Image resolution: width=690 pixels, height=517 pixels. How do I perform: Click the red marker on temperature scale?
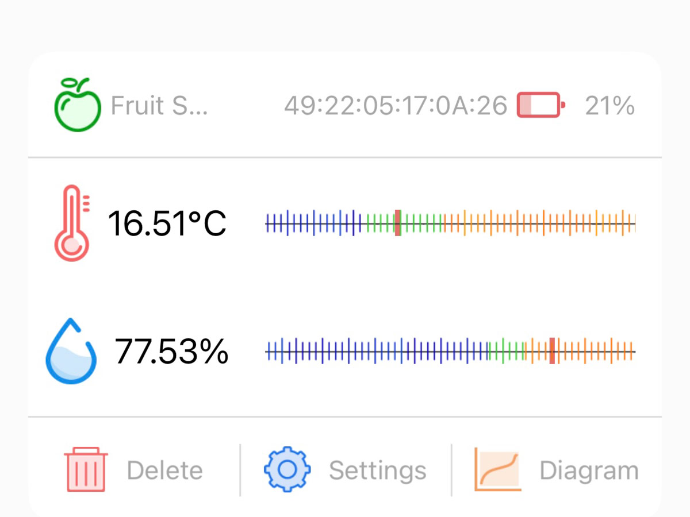(397, 223)
